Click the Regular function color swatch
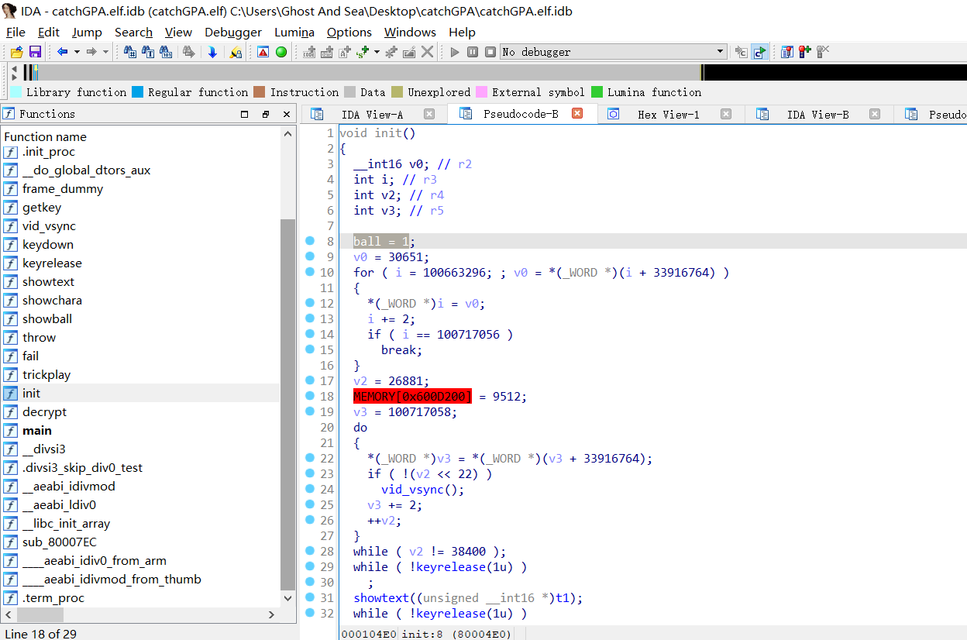967x640 pixels. (x=138, y=92)
